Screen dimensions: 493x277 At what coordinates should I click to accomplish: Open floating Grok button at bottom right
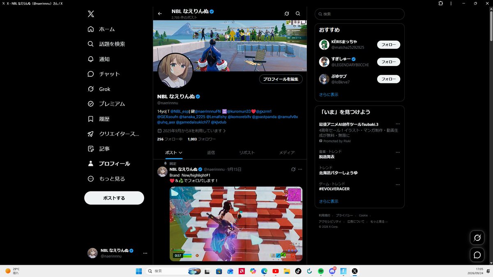pyautogui.click(x=477, y=238)
